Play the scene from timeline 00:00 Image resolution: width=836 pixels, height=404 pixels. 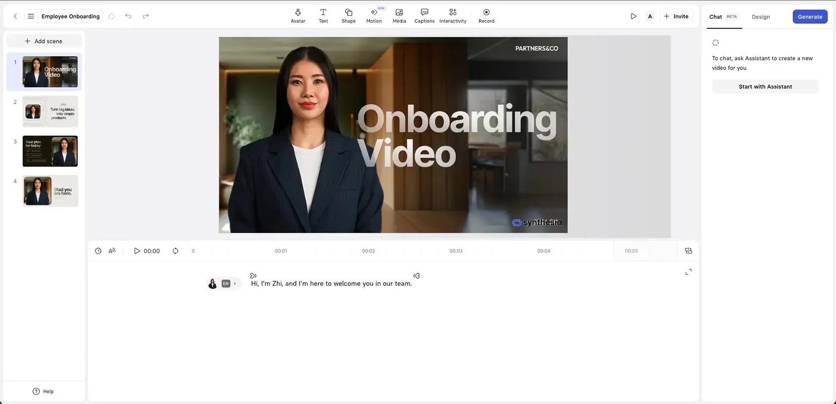(137, 251)
